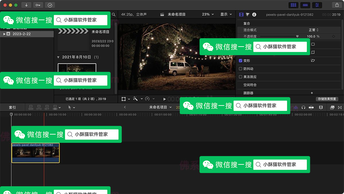This screenshot has height=194, width=344.
Task: Select the Crop tool in the viewer
Action: point(124,99)
